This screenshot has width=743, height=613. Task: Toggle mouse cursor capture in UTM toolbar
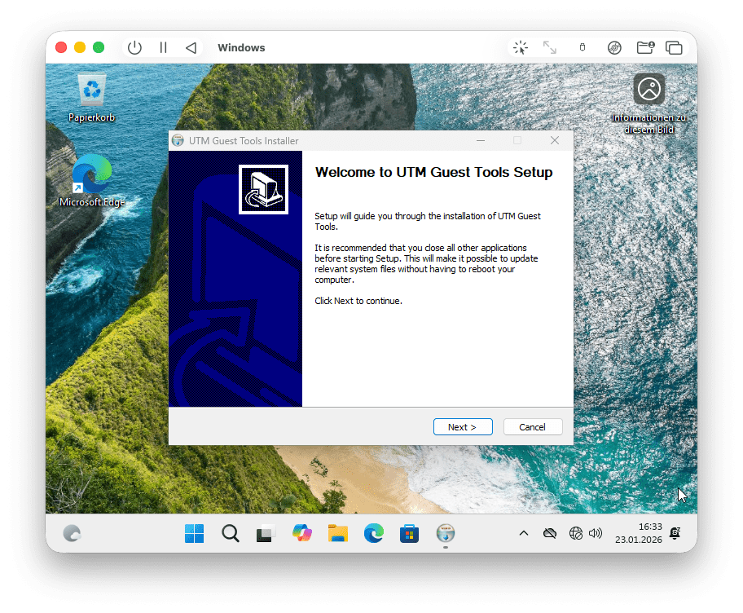(521, 48)
